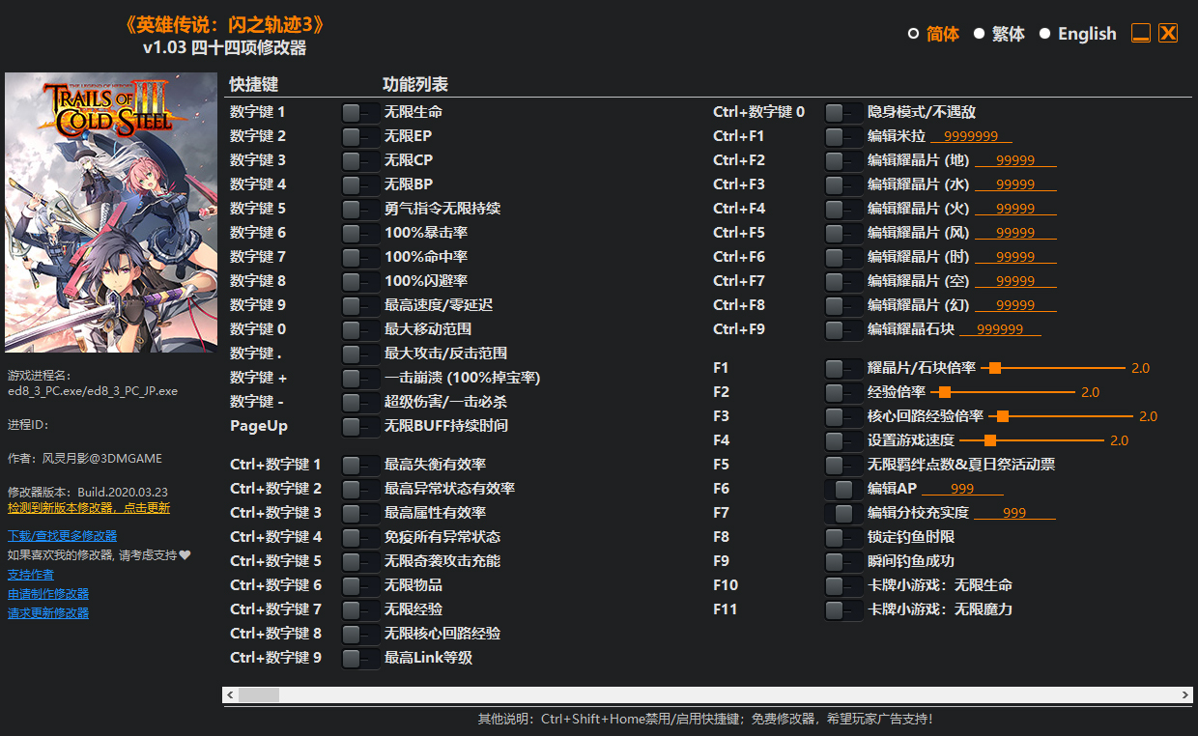
Task: Toggle 无限BP option
Action: click(x=360, y=184)
